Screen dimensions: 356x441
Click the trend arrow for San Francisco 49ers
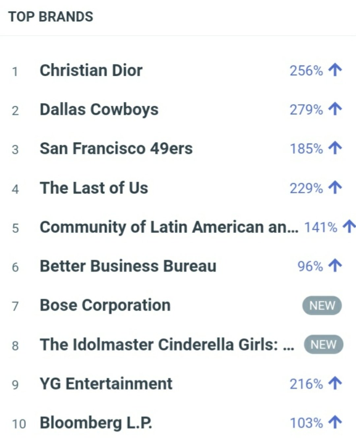335,148
